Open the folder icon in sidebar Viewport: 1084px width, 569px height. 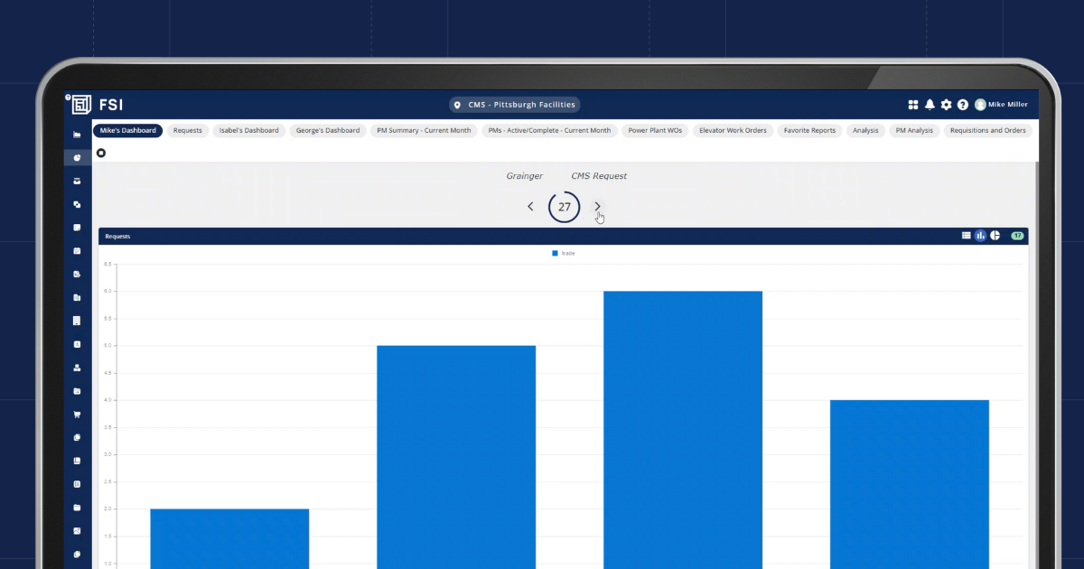click(77, 508)
